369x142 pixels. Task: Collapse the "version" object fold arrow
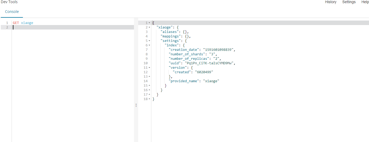(149, 68)
